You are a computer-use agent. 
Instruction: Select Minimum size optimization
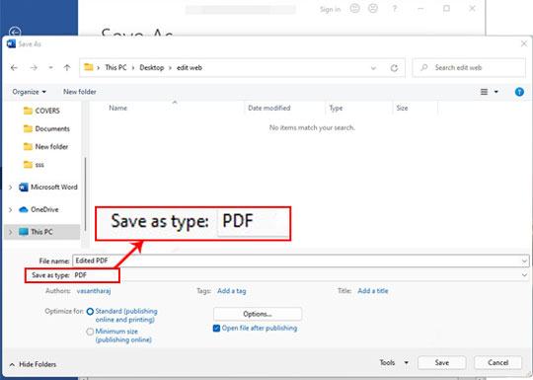pos(90,332)
